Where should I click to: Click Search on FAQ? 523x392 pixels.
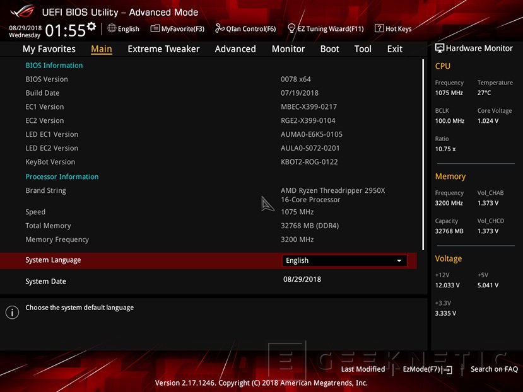pos(494,369)
